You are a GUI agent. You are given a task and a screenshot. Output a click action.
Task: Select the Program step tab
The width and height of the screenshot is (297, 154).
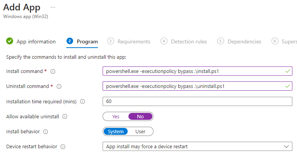pos(87,41)
